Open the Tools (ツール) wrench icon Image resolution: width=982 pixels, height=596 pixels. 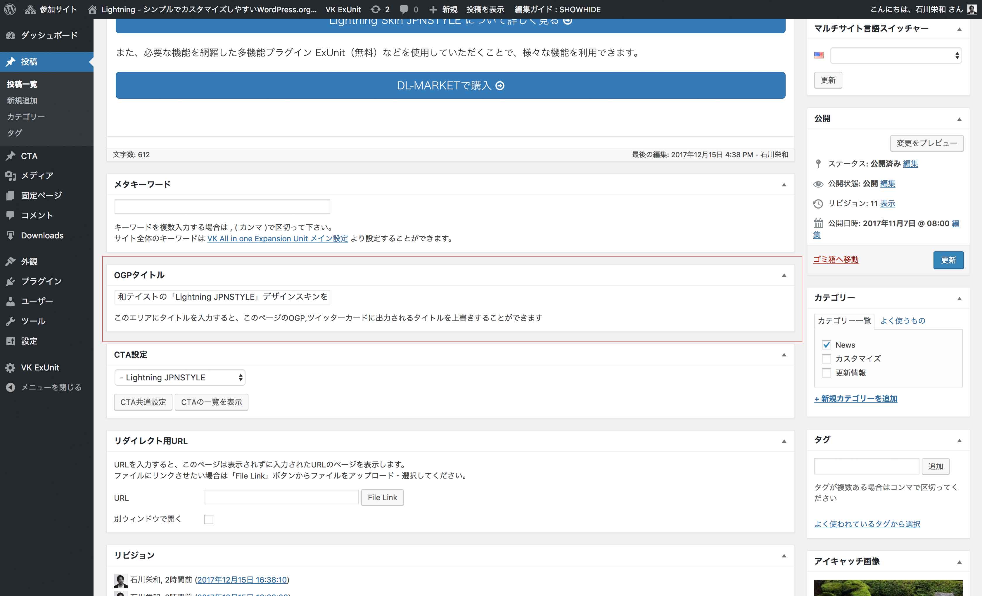(11, 321)
